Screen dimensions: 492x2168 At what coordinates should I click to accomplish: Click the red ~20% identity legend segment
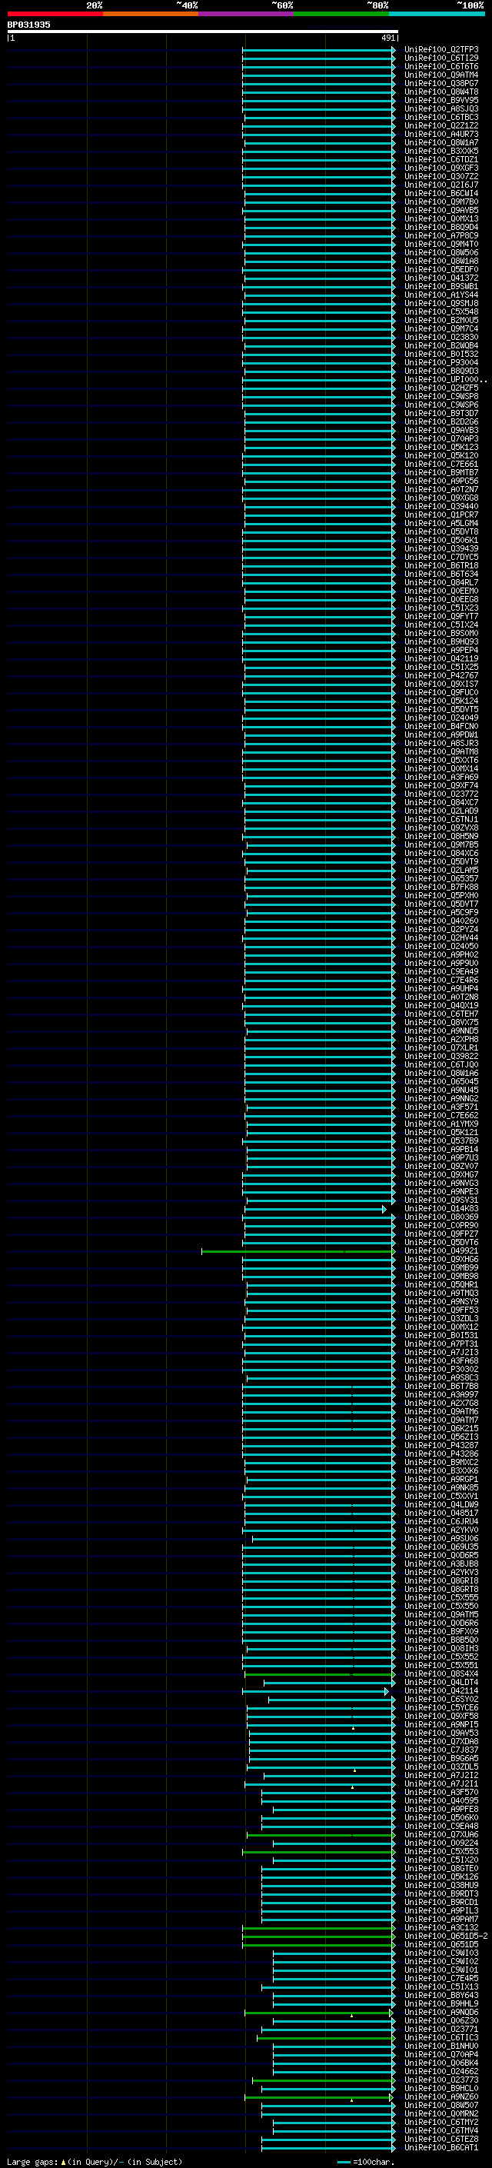(55, 14)
